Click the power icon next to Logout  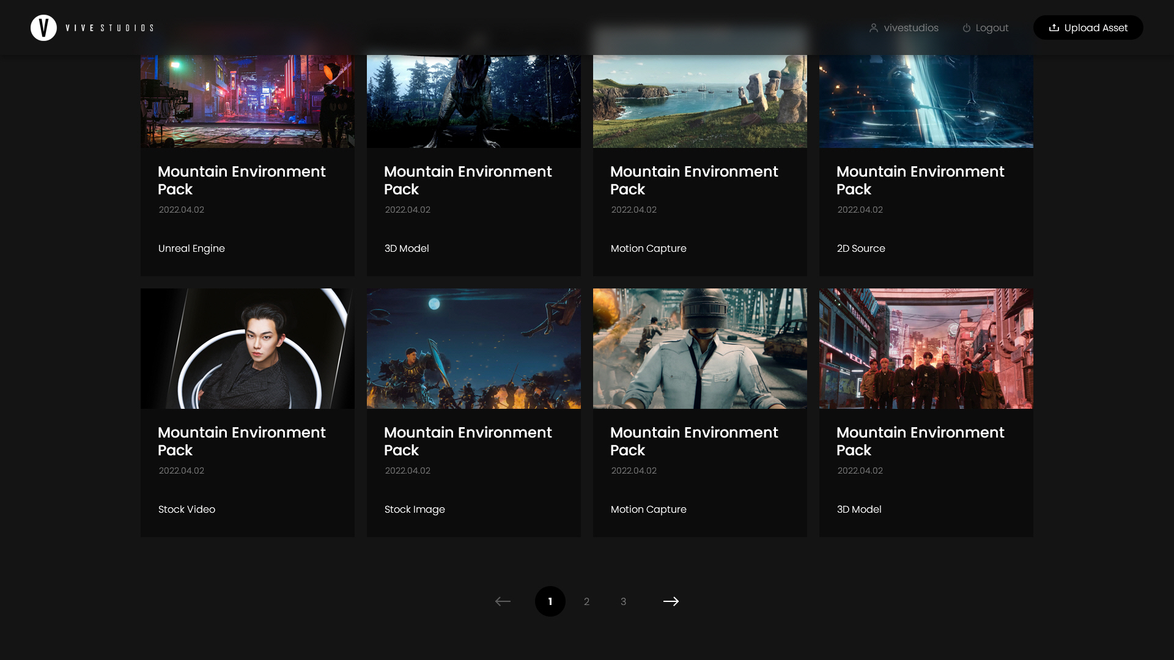coord(966,28)
